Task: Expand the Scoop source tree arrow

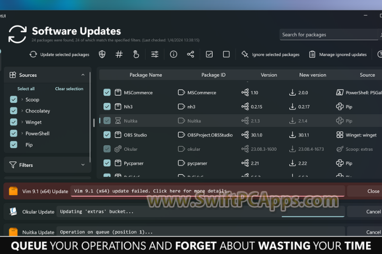Action: coord(22,99)
